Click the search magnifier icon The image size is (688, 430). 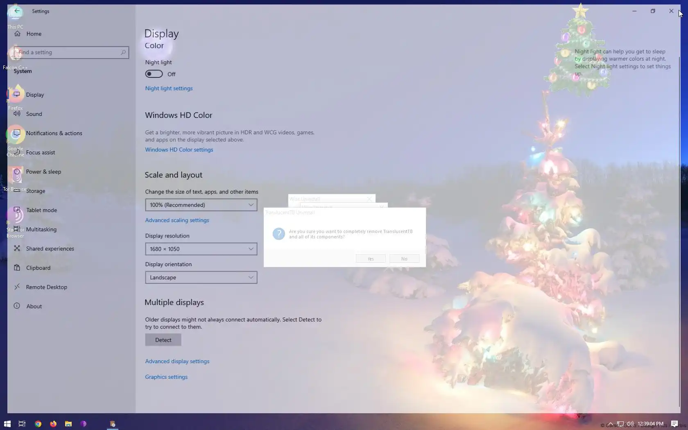coord(123,52)
